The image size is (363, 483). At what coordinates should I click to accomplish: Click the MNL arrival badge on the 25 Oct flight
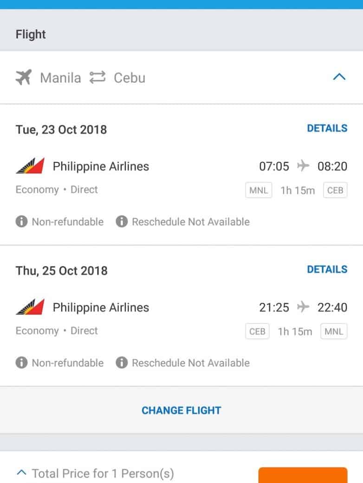click(x=334, y=331)
